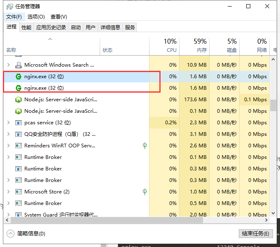The height and width of the screenshot is (247, 280).
Task: Click the vertical scrollbar thumb
Action: point(273,105)
